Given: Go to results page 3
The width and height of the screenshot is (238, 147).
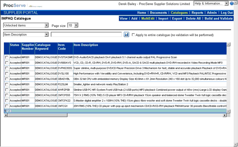Looking at the screenshot, I should coord(10,111).
